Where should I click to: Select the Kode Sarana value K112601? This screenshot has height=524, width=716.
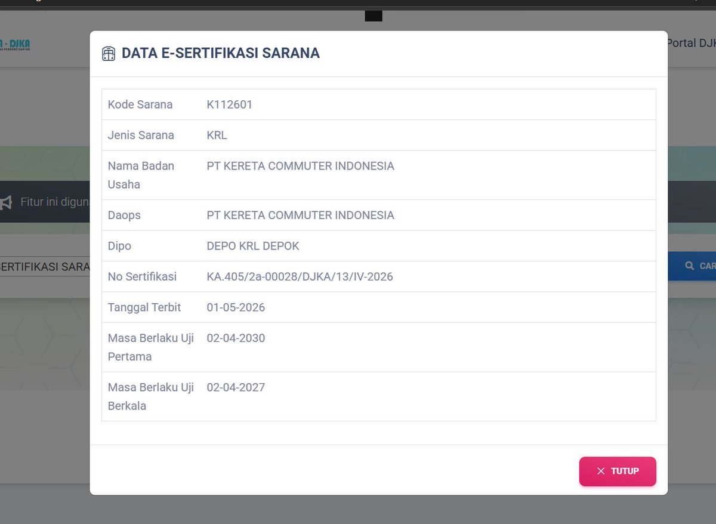[230, 104]
